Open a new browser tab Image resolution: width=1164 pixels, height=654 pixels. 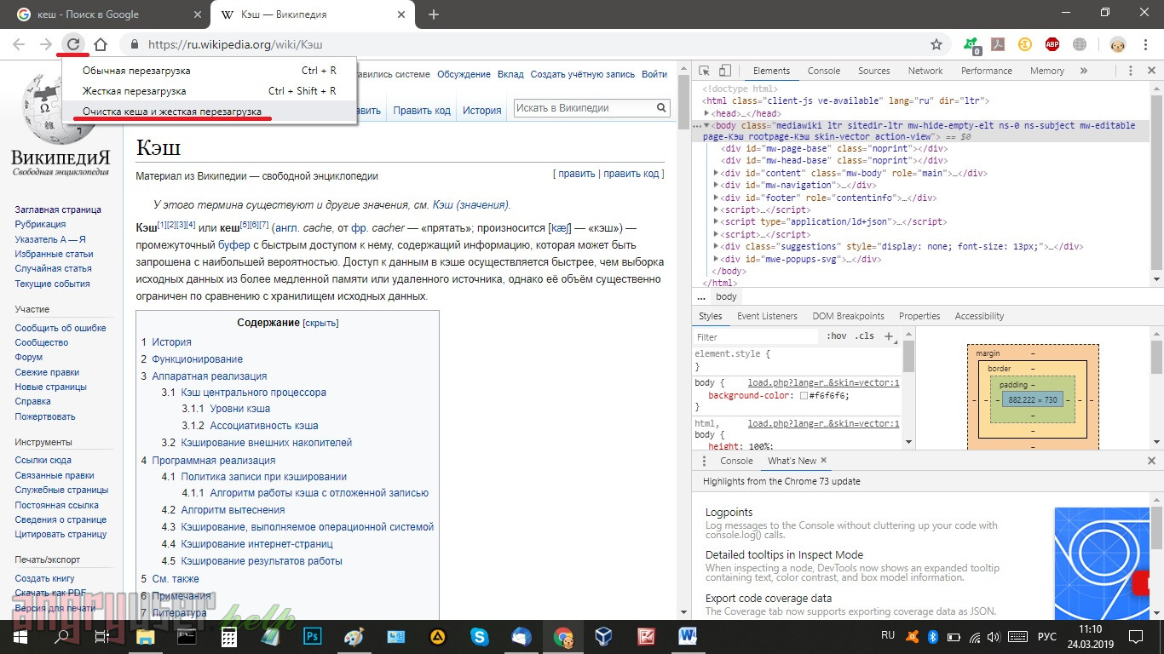434,14
